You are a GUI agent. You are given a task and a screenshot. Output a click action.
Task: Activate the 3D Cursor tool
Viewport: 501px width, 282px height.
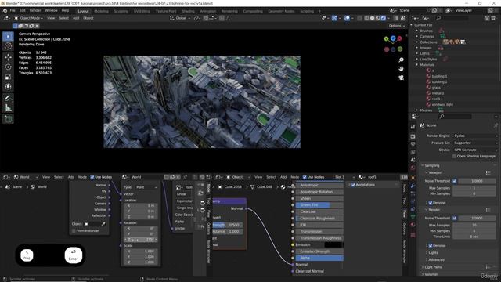8,46
